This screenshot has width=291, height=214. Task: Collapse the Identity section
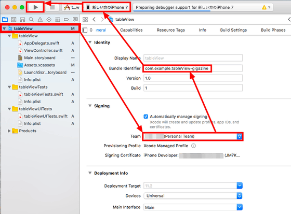(90, 42)
